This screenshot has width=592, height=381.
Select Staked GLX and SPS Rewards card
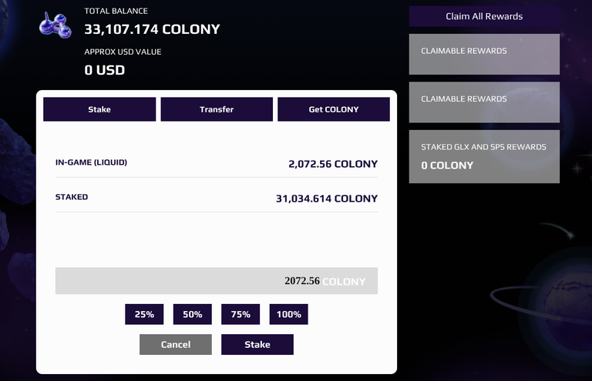(484, 157)
